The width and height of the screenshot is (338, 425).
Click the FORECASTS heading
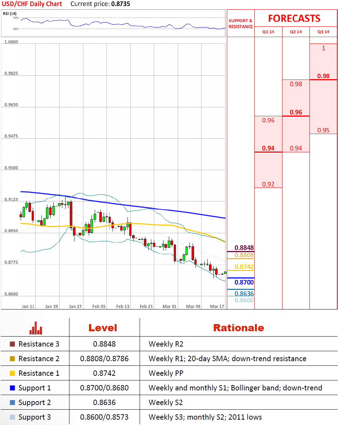point(295,19)
